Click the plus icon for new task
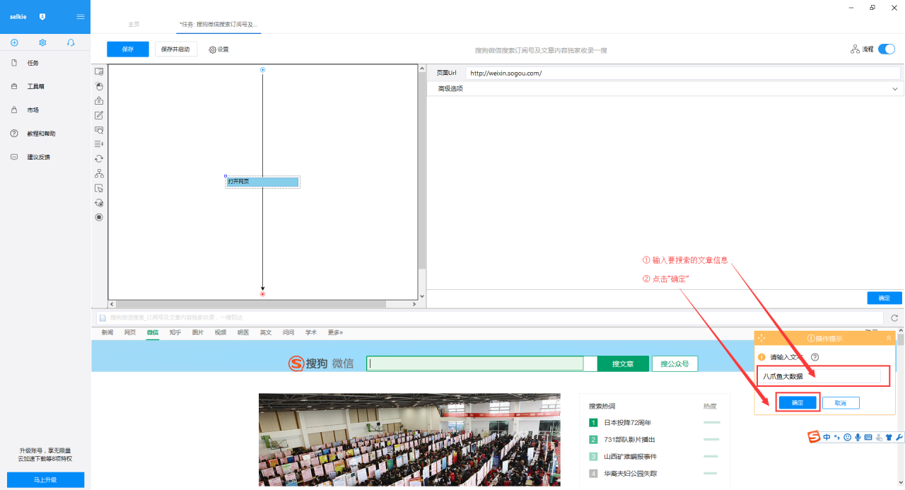 point(14,43)
